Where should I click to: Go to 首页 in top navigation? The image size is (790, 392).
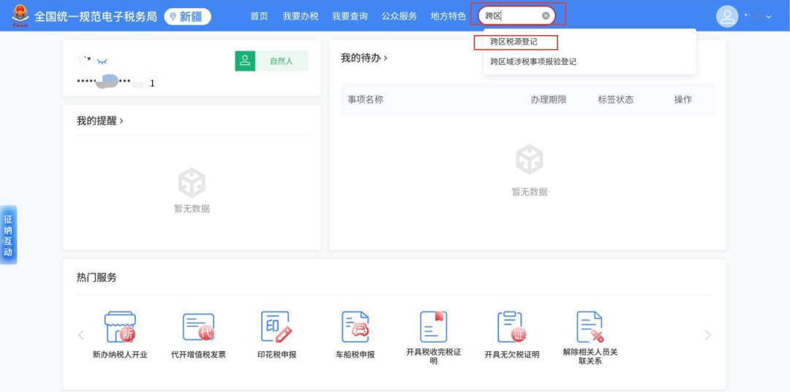pos(259,16)
